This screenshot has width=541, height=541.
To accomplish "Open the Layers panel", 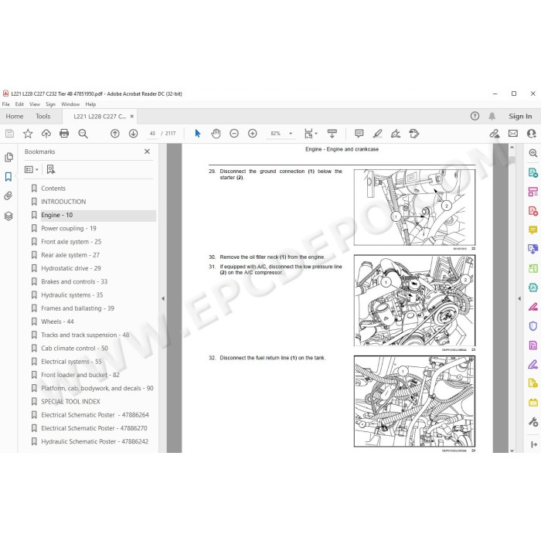I will click(9, 216).
